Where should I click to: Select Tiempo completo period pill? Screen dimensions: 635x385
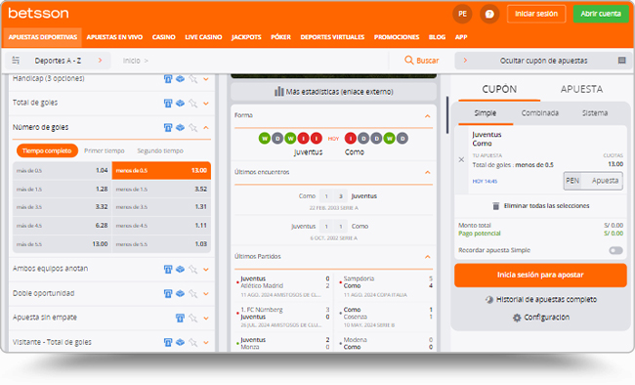point(47,150)
